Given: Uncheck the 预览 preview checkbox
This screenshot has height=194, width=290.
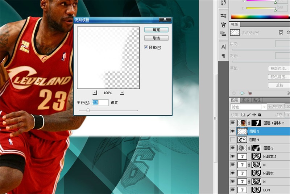Looking at the screenshot, I should point(146,47).
